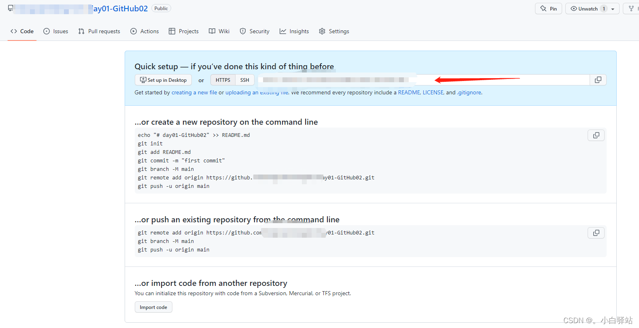Expand the Unwatch dropdown arrow
The width and height of the screenshot is (639, 328).
[613, 9]
